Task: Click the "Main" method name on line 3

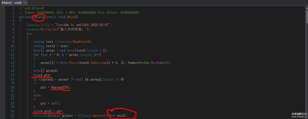Action: pos(71,17)
